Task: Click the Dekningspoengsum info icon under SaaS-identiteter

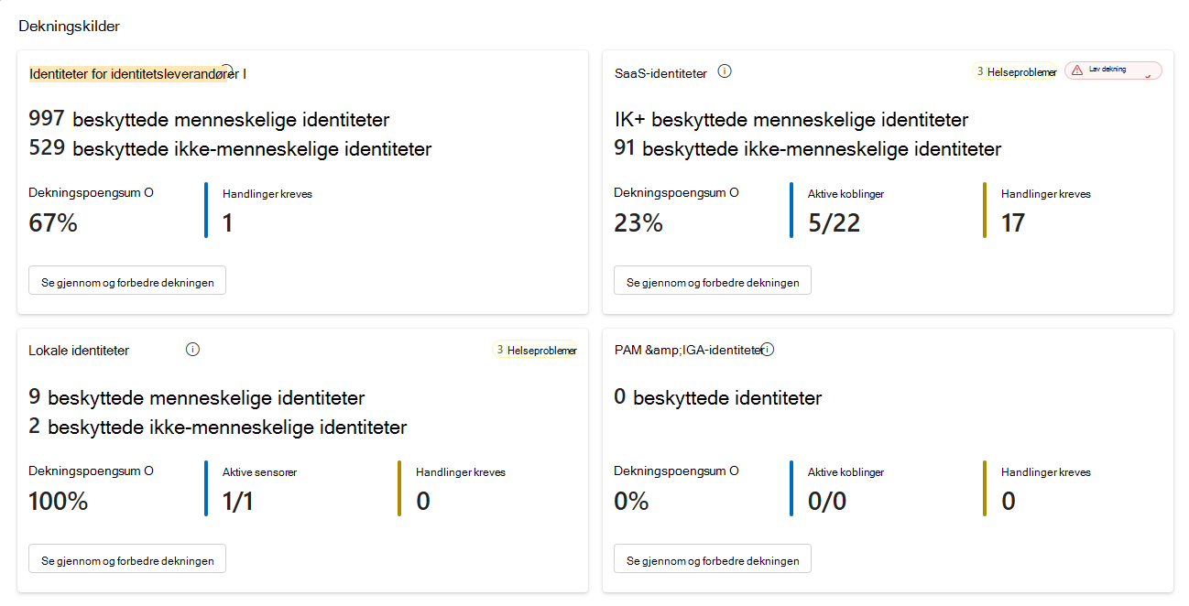Action: click(x=735, y=193)
